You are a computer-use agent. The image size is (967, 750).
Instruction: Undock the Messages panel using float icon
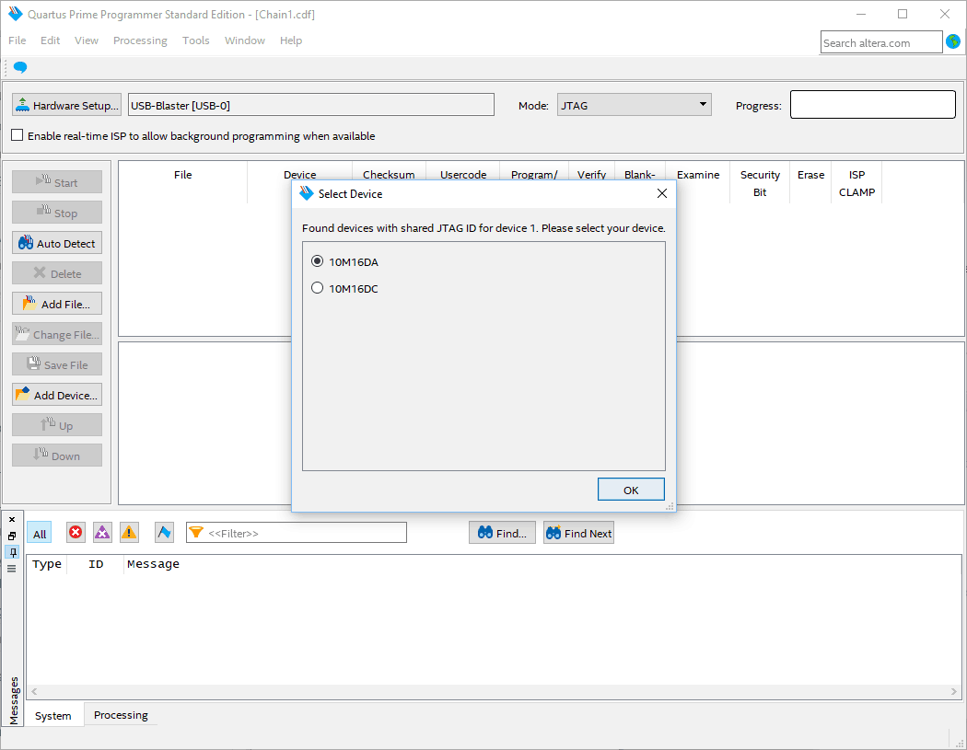[12, 536]
